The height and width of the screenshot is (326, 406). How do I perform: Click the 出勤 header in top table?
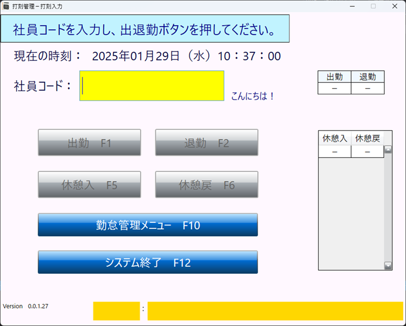coord(335,77)
